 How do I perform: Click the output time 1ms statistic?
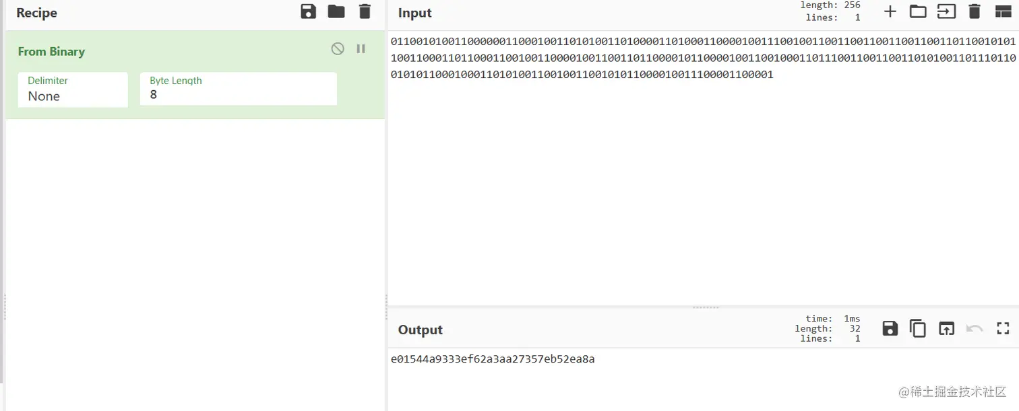[x=833, y=319]
